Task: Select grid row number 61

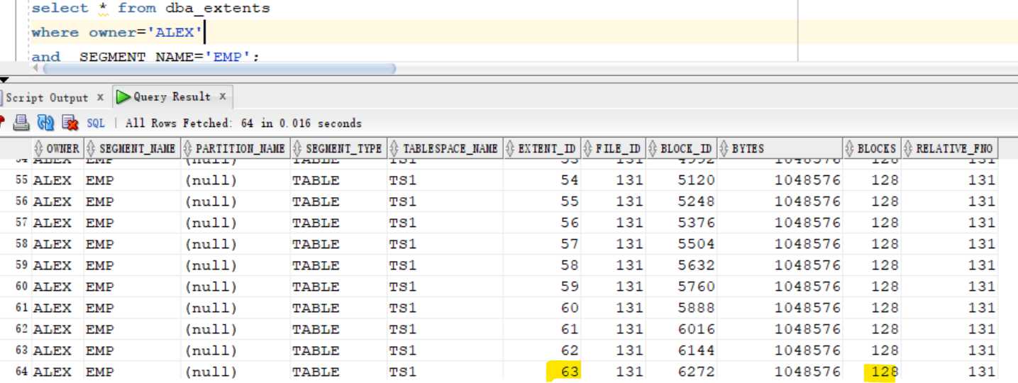Action: (x=21, y=308)
